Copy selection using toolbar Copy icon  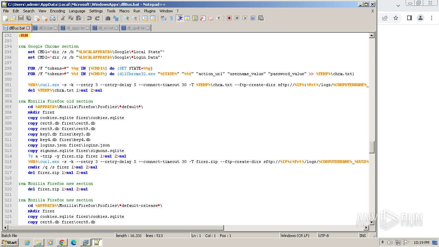tap(71, 18)
